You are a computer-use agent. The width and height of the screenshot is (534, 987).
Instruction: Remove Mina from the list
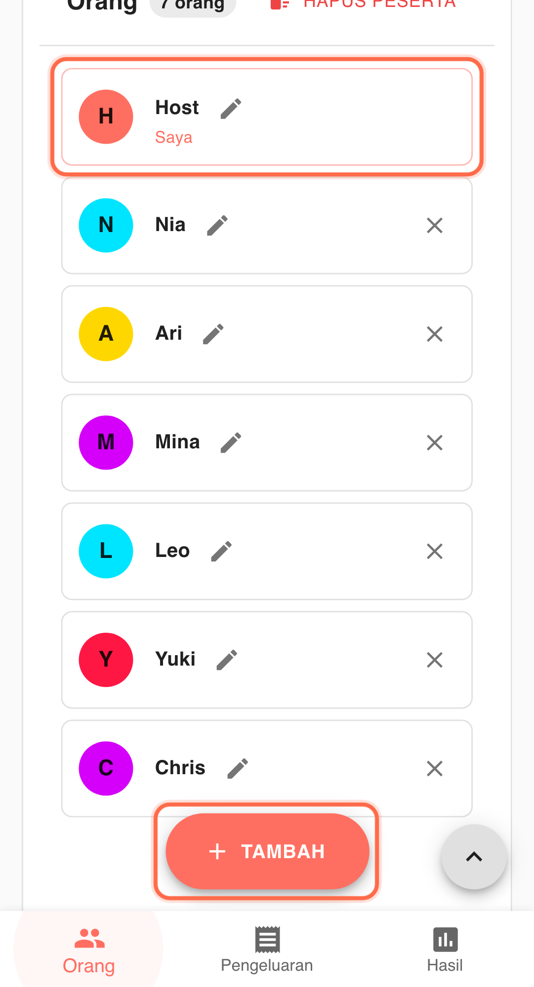pyautogui.click(x=434, y=442)
